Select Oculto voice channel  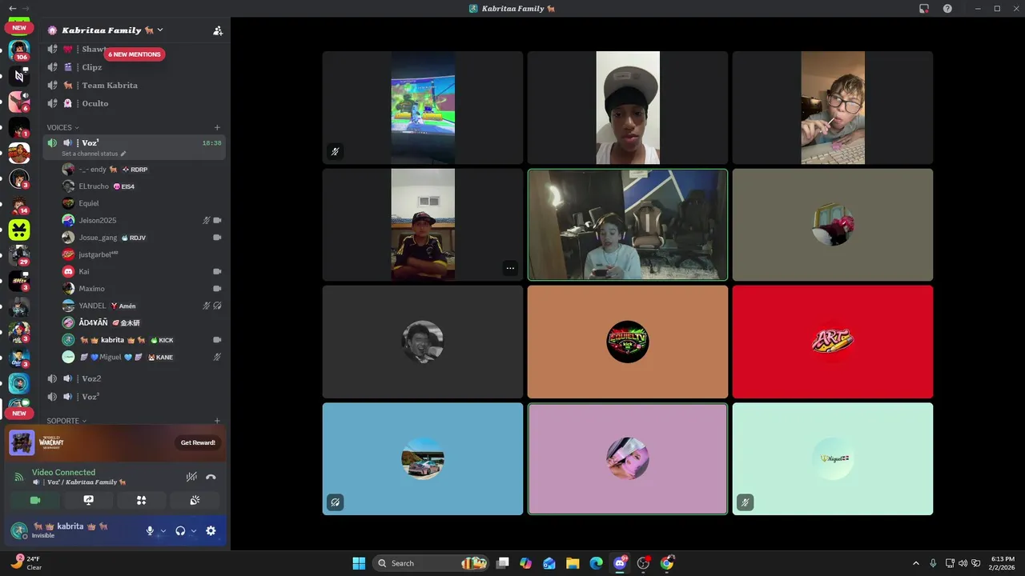click(x=134, y=103)
